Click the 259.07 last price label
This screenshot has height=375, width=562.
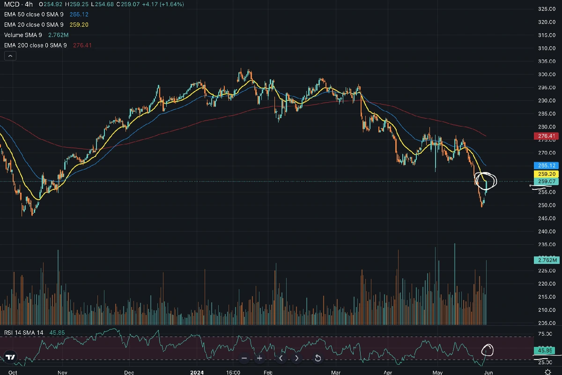click(x=545, y=181)
